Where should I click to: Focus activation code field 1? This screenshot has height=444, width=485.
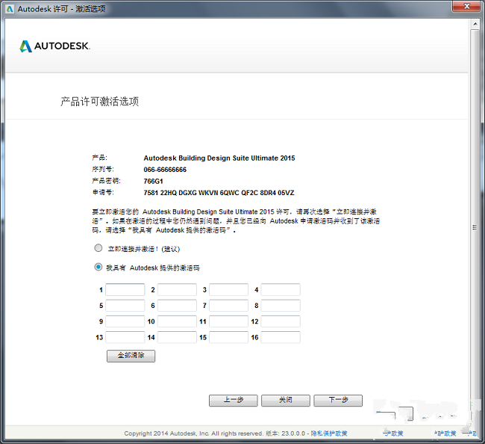coord(125,289)
